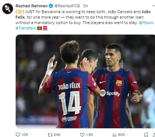Repost the tweet using the retweet arrows
Image resolution: width=155 pixels, height=137 pixels.
(50, 134)
